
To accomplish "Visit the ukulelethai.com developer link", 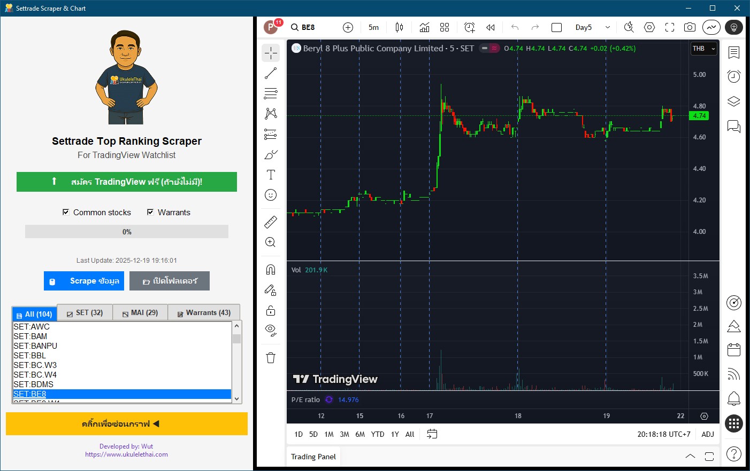I will coord(127,453).
